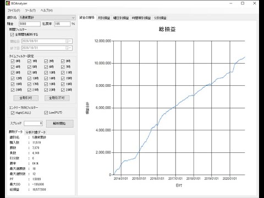
Task: Click the 総損益 chart title
Action: [167, 29]
